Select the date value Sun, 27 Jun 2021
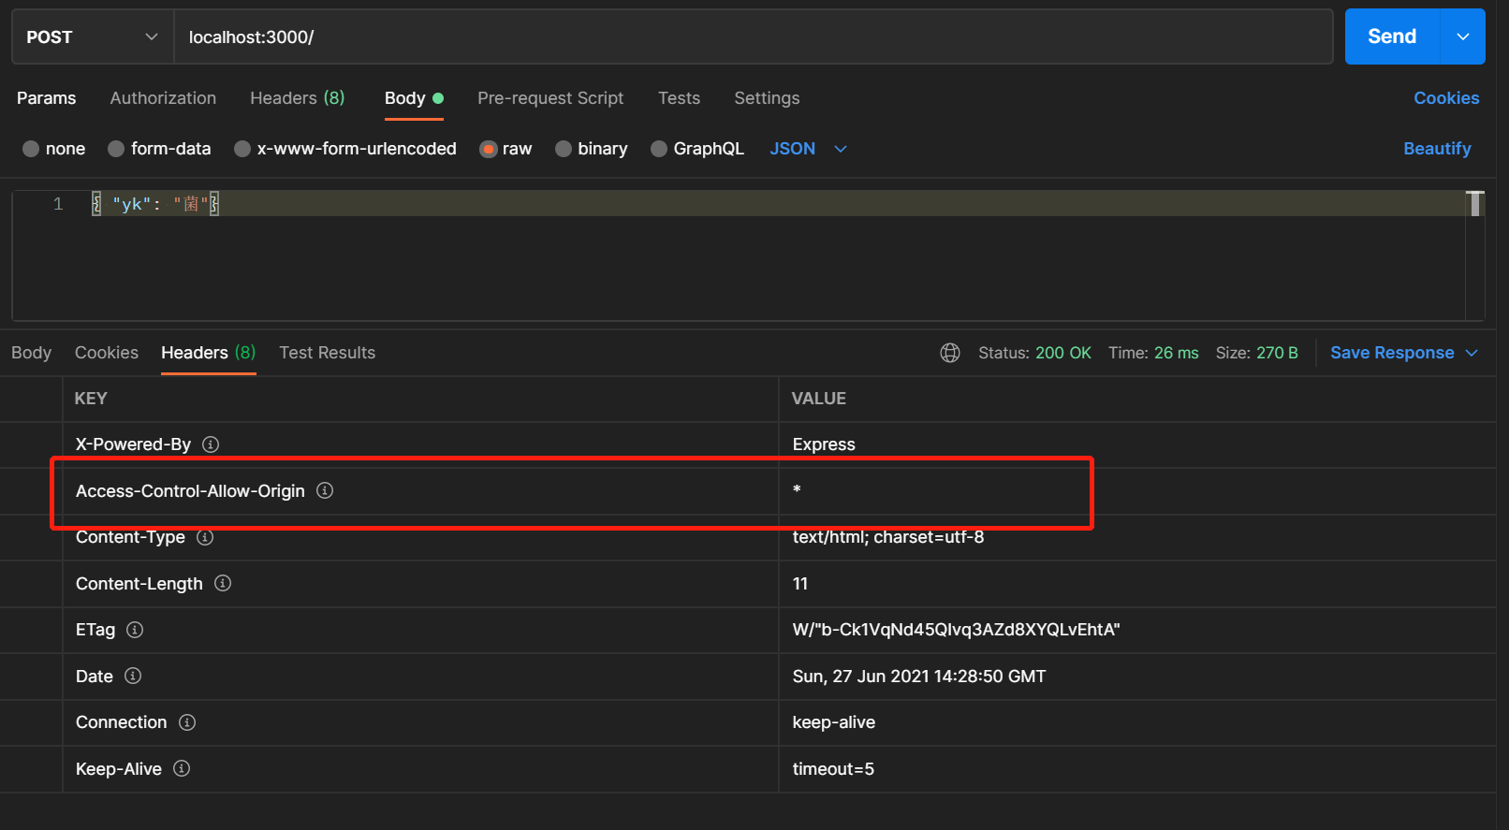Screen dimensions: 1509x830 [919, 676]
